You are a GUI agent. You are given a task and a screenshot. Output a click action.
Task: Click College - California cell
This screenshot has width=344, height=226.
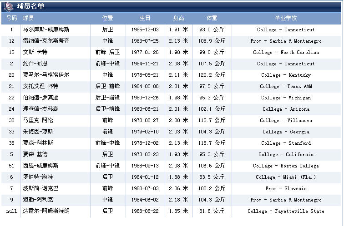(x=286, y=154)
